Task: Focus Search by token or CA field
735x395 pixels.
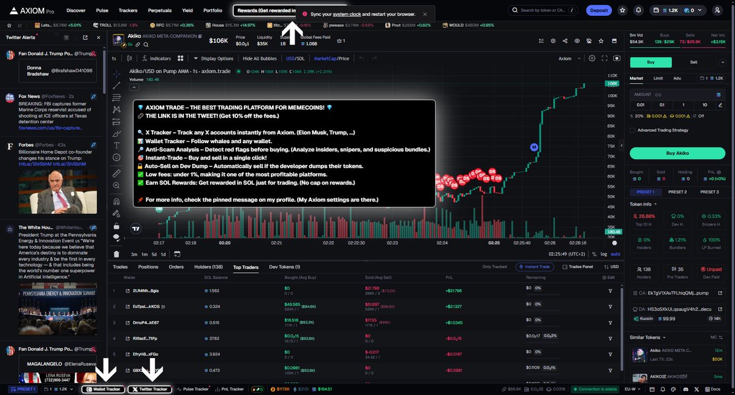Action: click(x=544, y=10)
